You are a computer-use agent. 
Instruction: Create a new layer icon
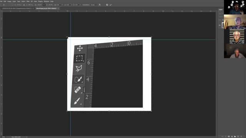238,136
